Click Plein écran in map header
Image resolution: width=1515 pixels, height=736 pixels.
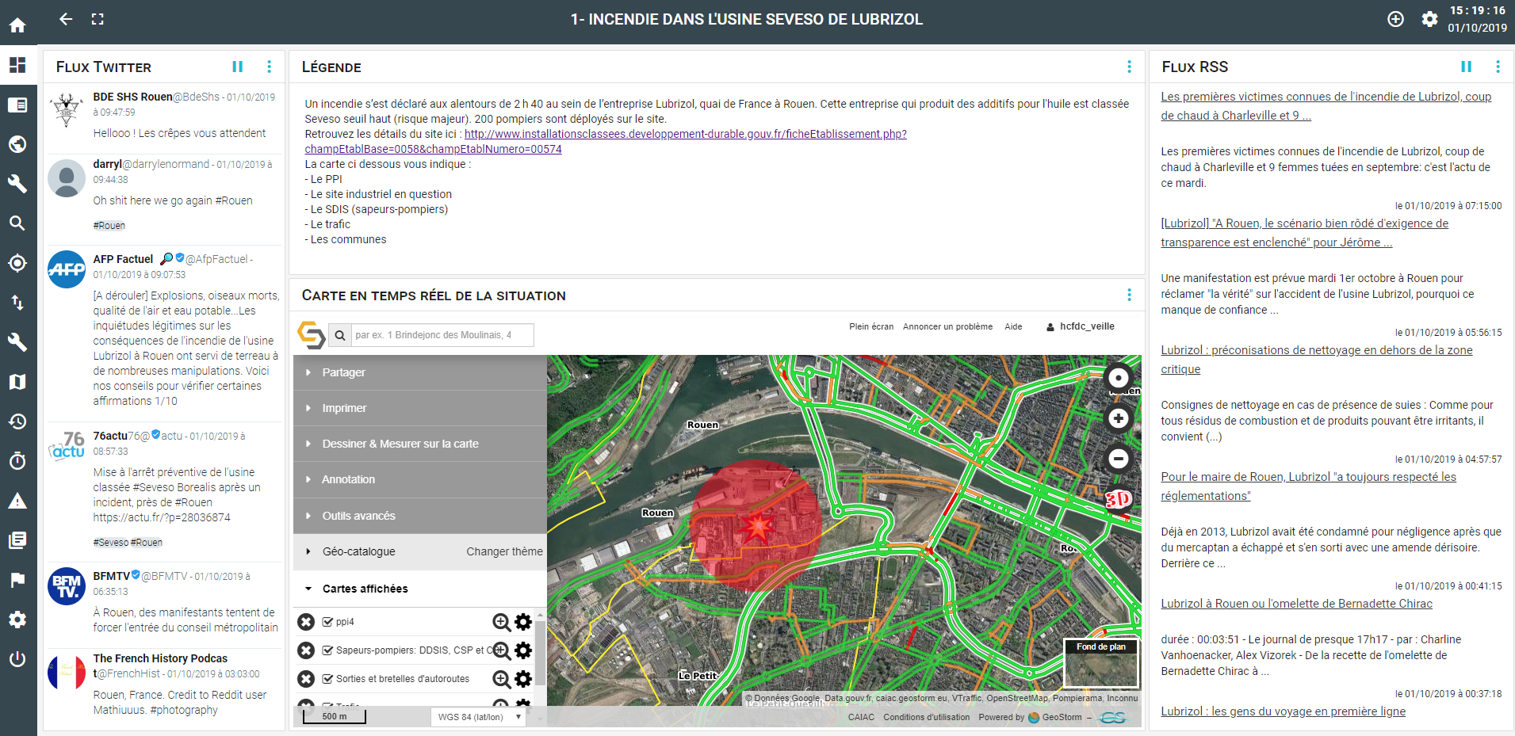pos(871,326)
